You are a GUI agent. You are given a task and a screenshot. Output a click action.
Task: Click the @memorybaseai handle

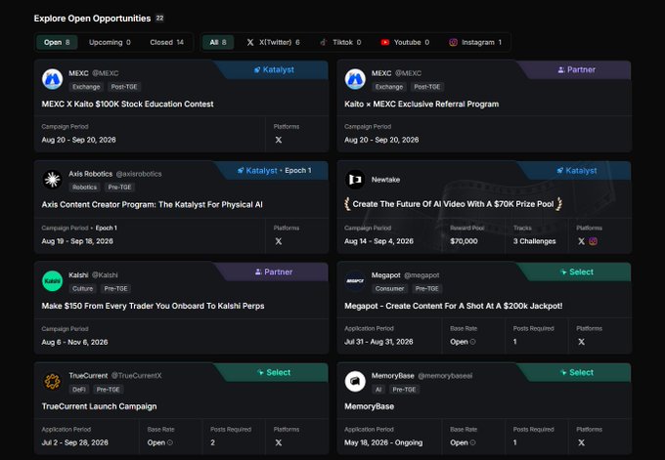[x=445, y=375]
